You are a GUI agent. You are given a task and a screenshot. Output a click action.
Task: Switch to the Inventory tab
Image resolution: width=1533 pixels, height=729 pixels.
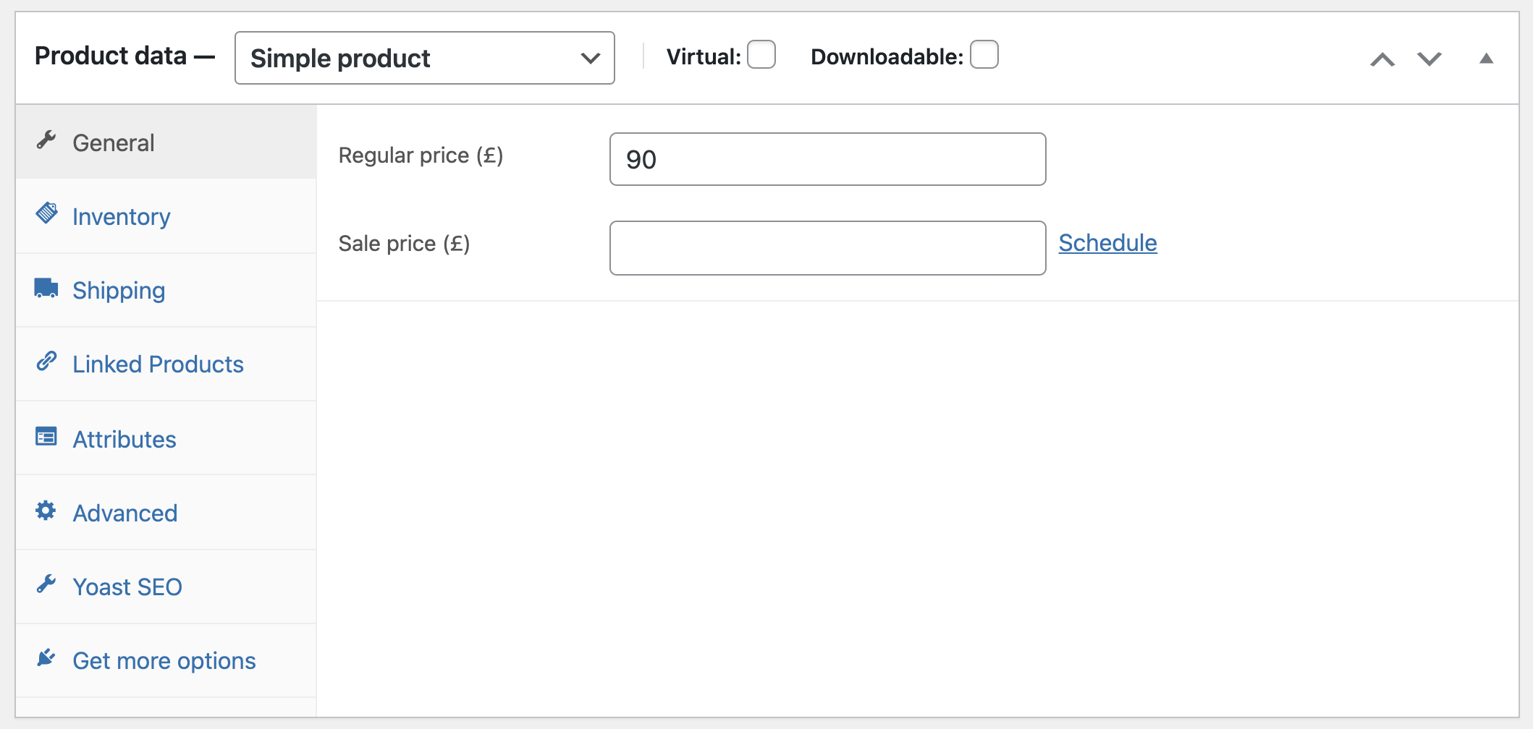click(122, 217)
